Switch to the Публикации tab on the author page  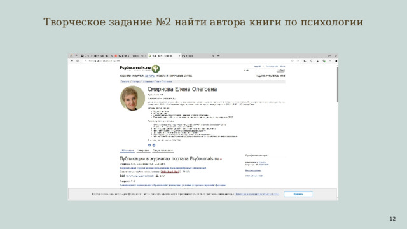(x=127, y=151)
